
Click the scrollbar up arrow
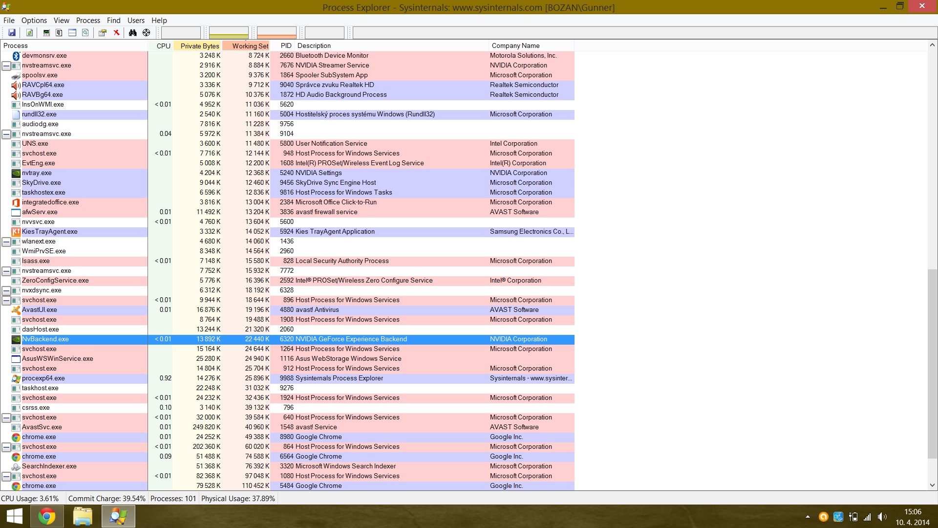[932, 45]
